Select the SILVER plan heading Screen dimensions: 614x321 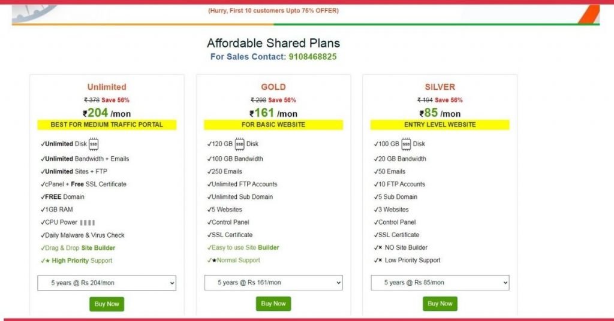point(440,87)
